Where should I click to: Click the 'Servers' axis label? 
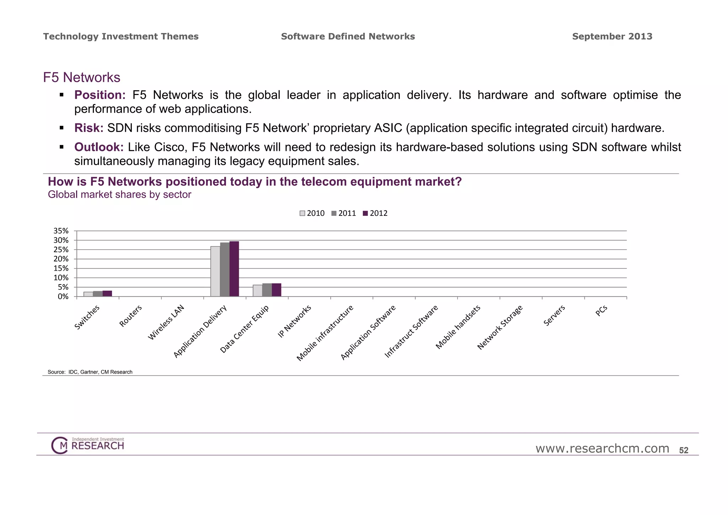click(x=554, y=315)
